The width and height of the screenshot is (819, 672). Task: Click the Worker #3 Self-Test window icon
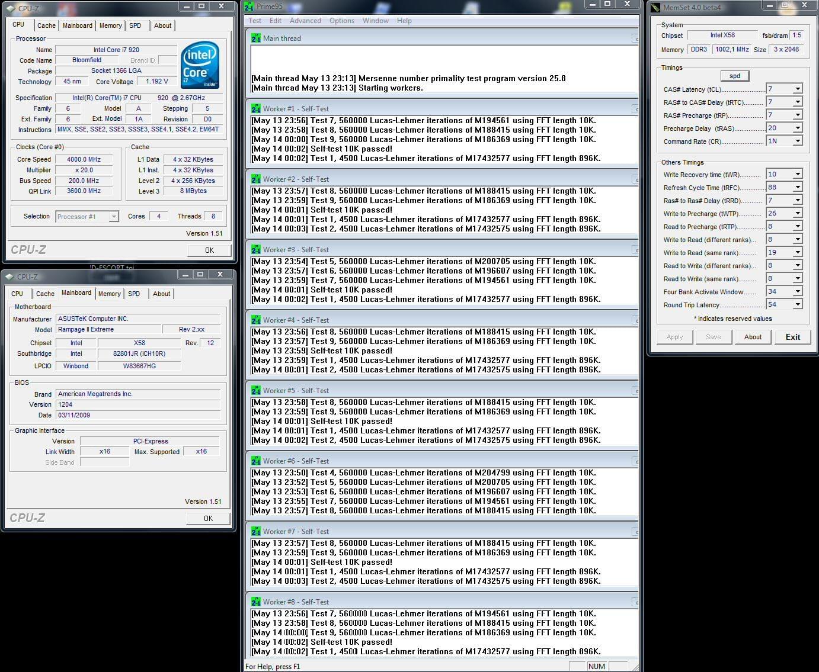click(x=256, y=249)
